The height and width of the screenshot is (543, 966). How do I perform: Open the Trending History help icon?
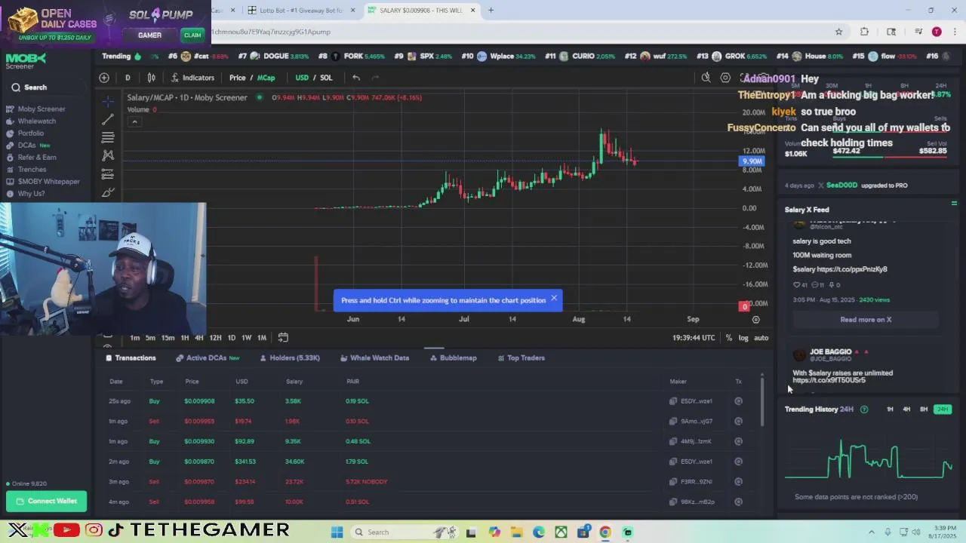(x=864, y=410)
